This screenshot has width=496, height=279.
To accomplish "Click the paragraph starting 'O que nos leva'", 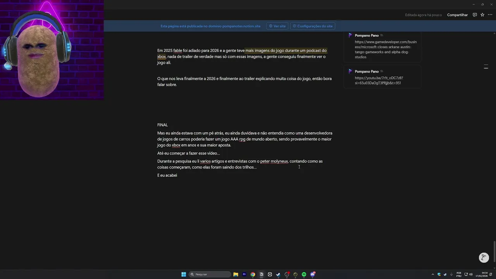I will (x=244, y=81).
